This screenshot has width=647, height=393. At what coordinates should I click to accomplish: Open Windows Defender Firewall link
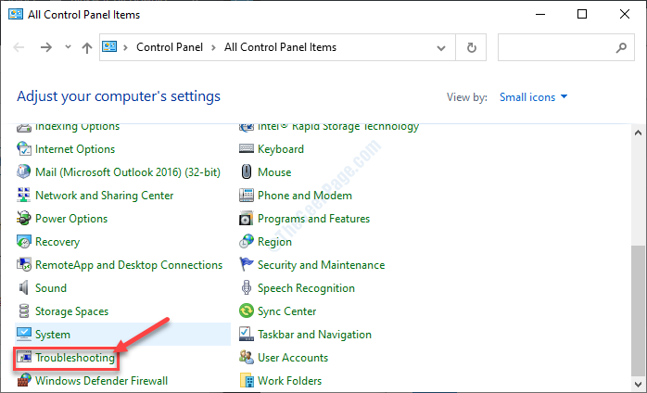pos(102,381)
